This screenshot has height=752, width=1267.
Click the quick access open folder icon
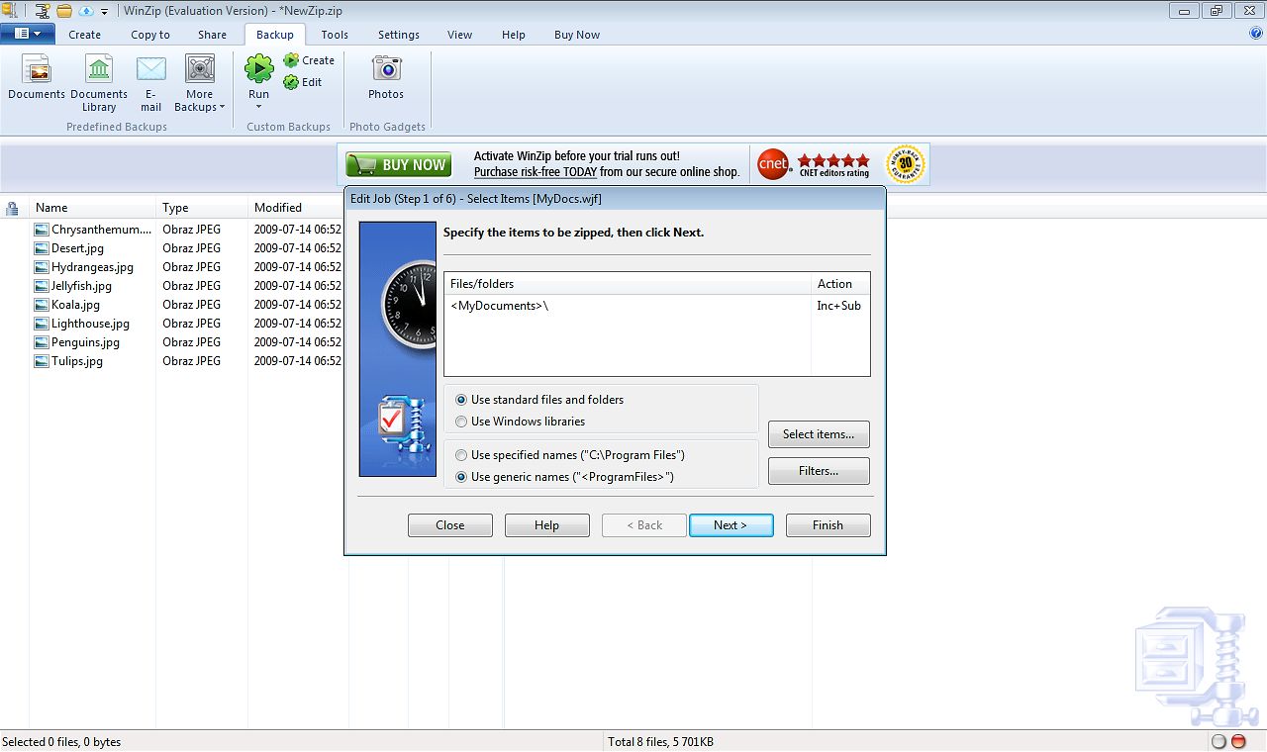click(64, 11)
